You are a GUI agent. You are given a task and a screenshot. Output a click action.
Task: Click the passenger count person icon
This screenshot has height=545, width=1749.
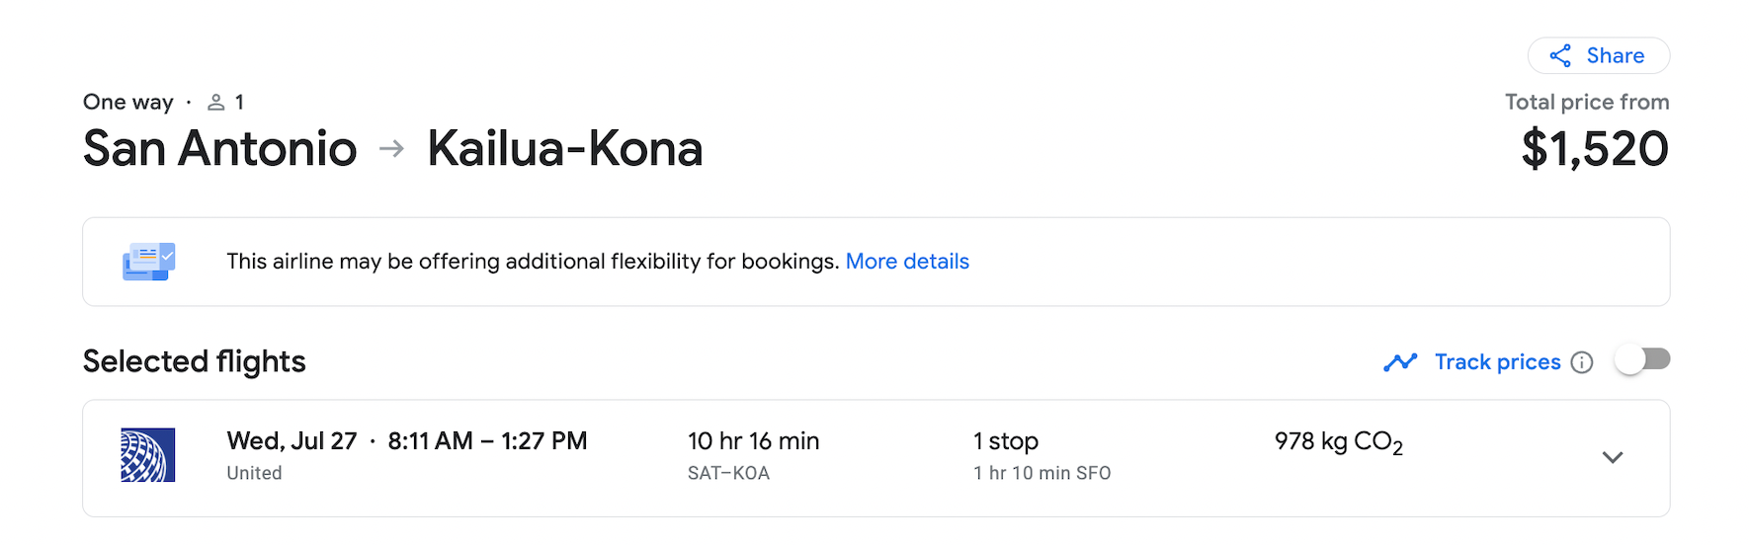click(216, 102)
